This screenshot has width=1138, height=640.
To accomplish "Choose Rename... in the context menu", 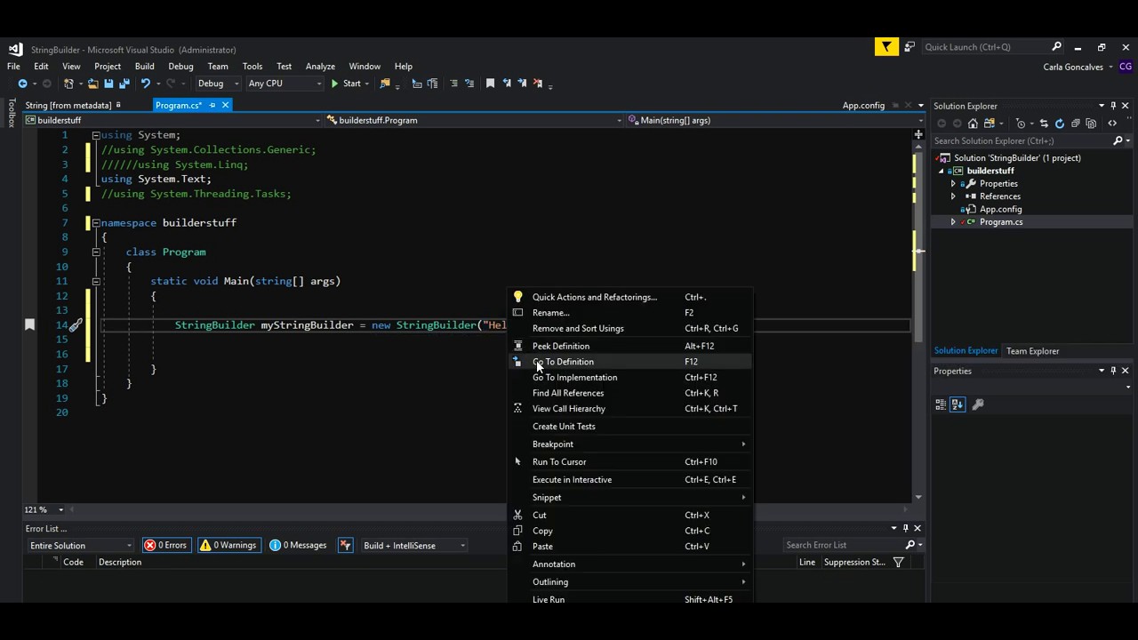I will (x=631, y=313).
